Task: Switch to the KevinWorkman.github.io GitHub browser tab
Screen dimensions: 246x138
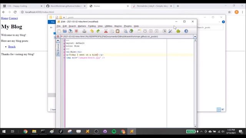Action: point(66,6)
